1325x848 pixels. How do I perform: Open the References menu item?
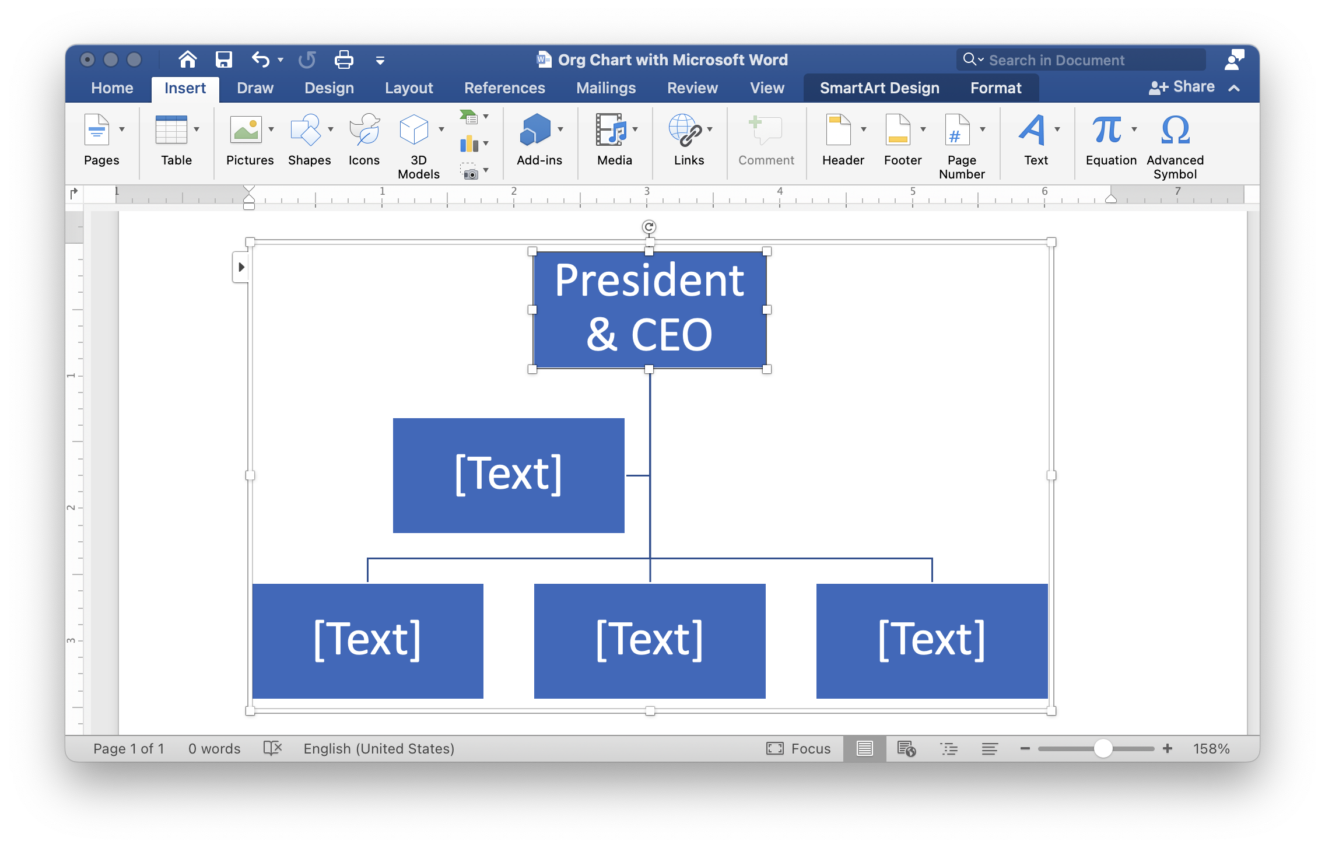pos(503,88)
